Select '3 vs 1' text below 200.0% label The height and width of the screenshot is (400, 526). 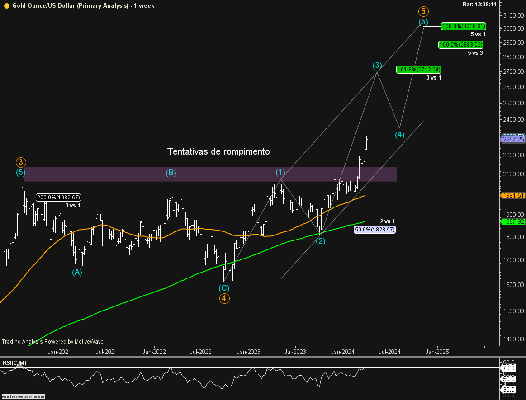[73, 206]
